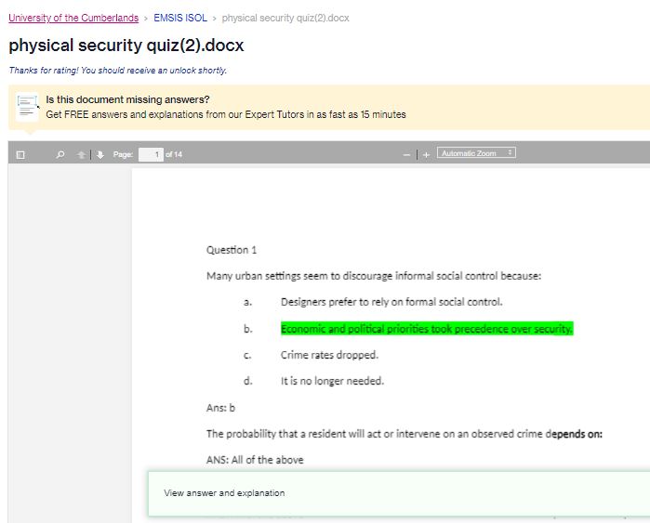Click answer option a text

click(x=391, y=302)
